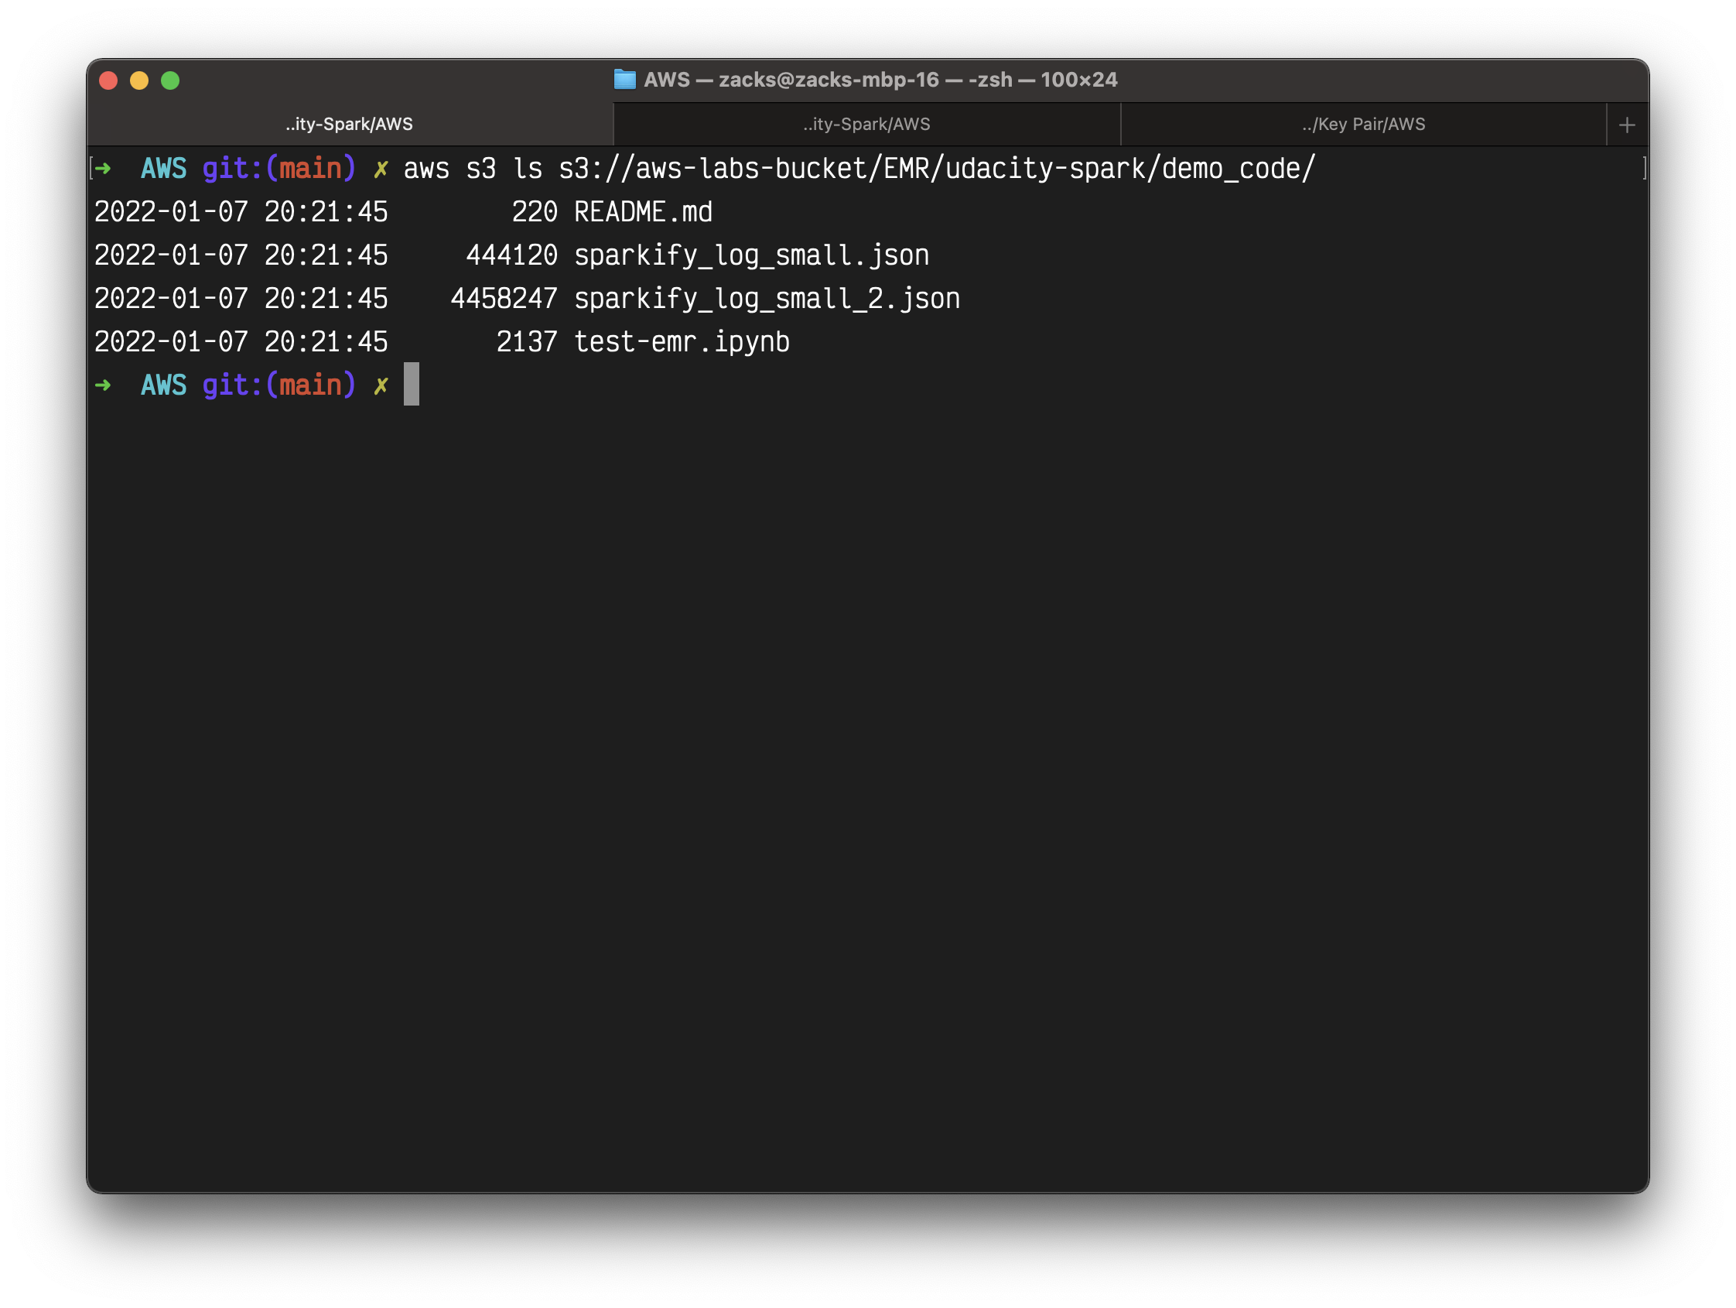The height and width of the screenshot is (1308, 1736).
Task: Click the 4458247 file size value
Action: point(503,298)
